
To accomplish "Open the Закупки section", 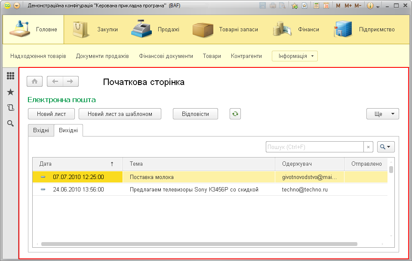I will (95, 29).
